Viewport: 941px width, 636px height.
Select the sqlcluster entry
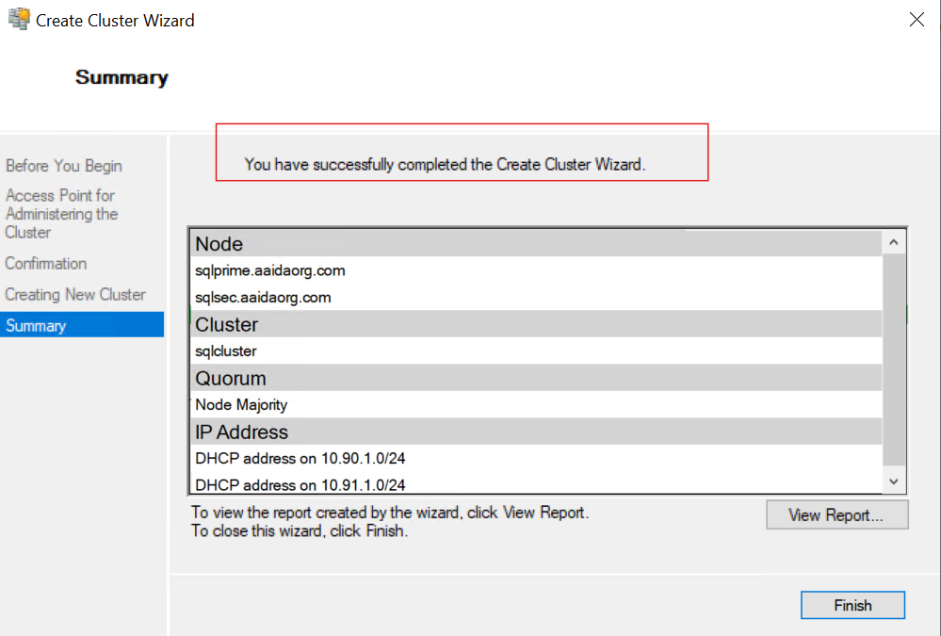point(536,351)
